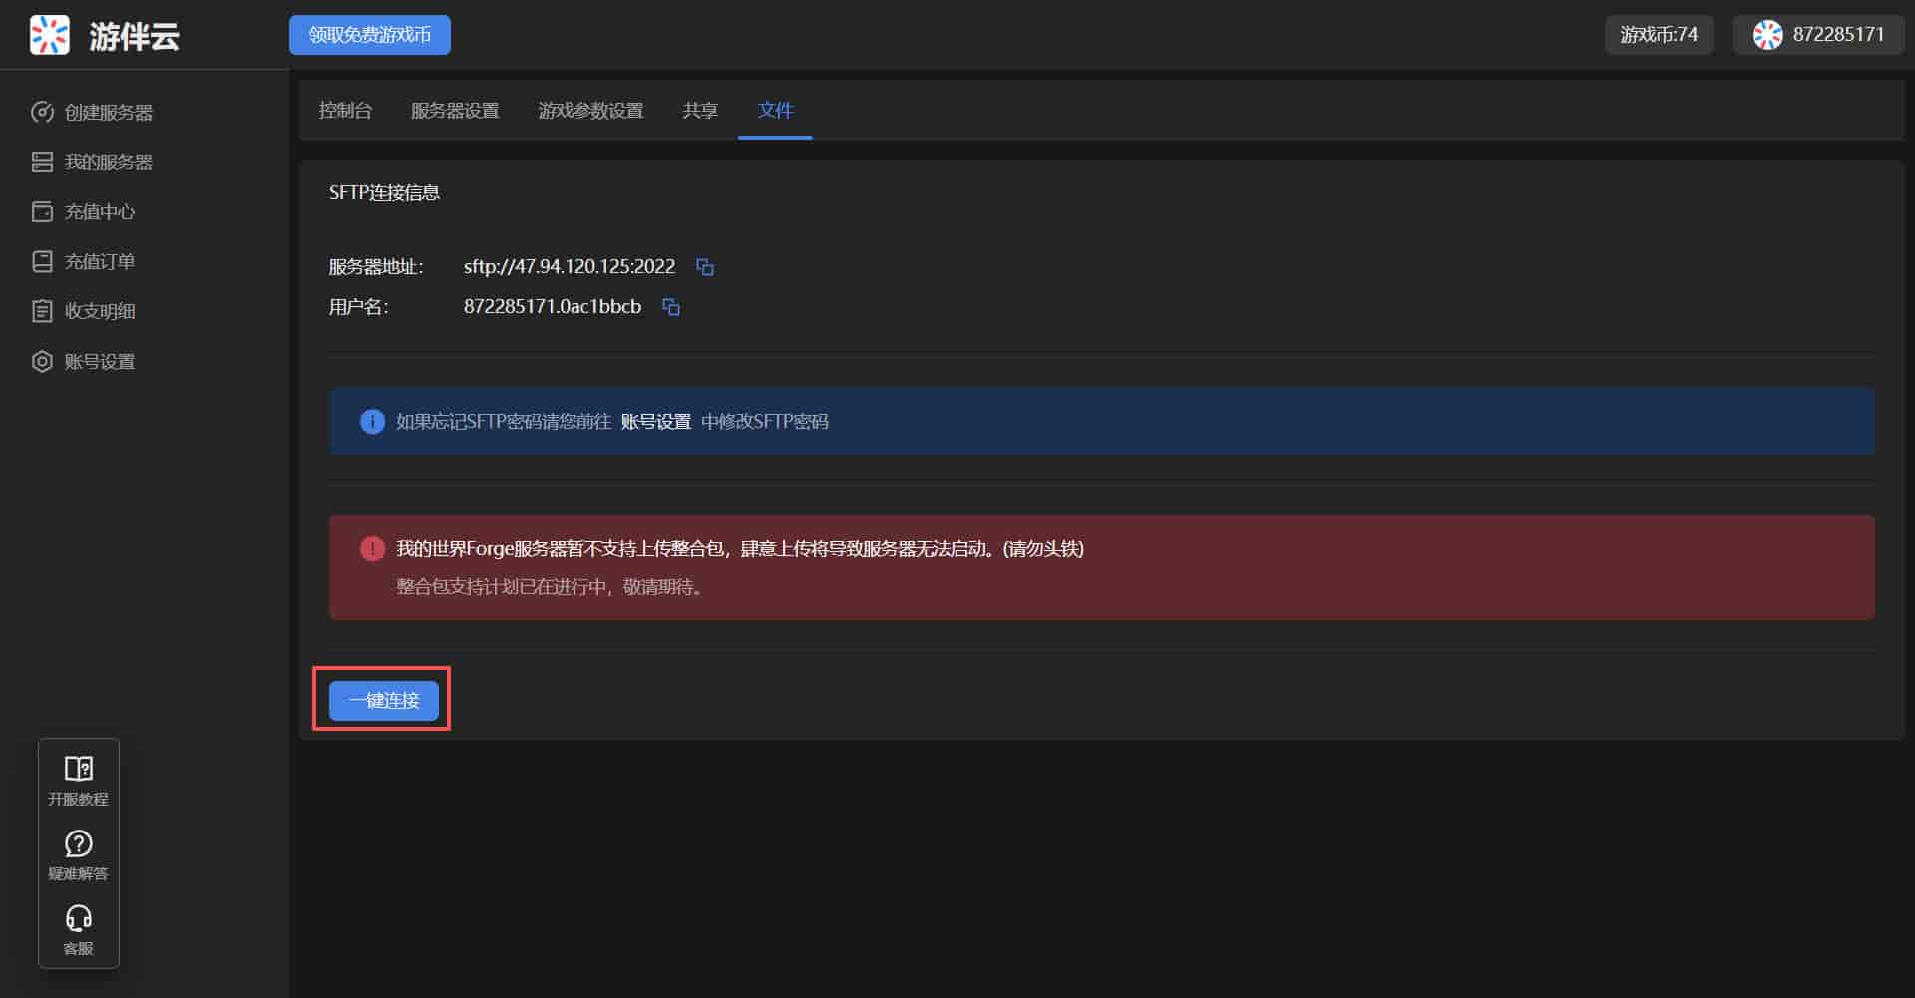View 收支明细 in sidebar
1915x998 pixels.
[99, 312]
